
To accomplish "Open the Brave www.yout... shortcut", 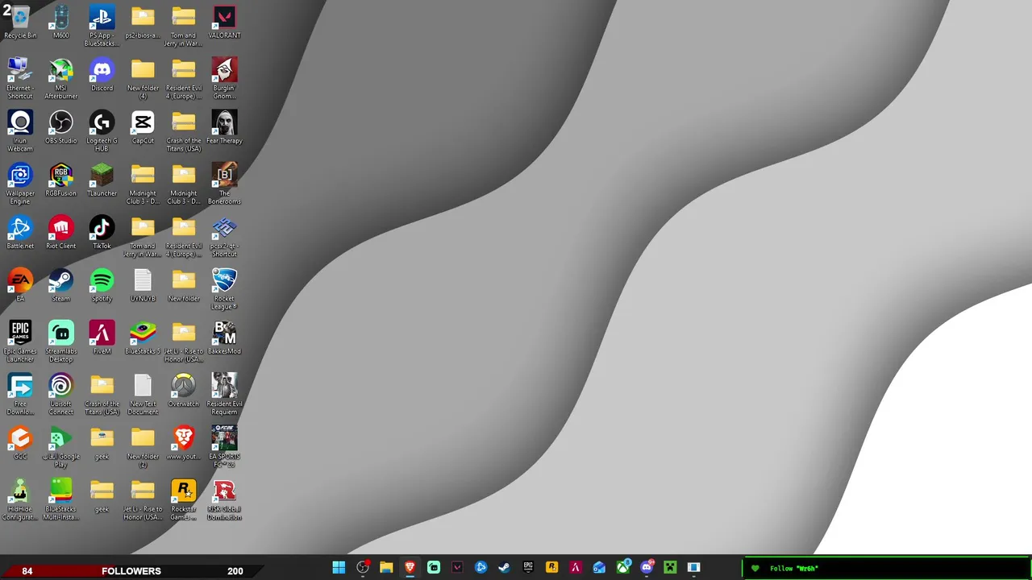I will (184, 438).
